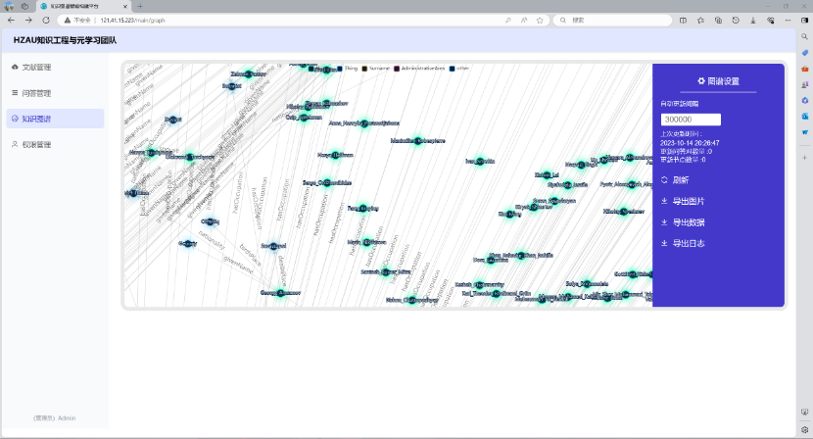Reload the page with browser refresh icon

[x=44, y=20]
